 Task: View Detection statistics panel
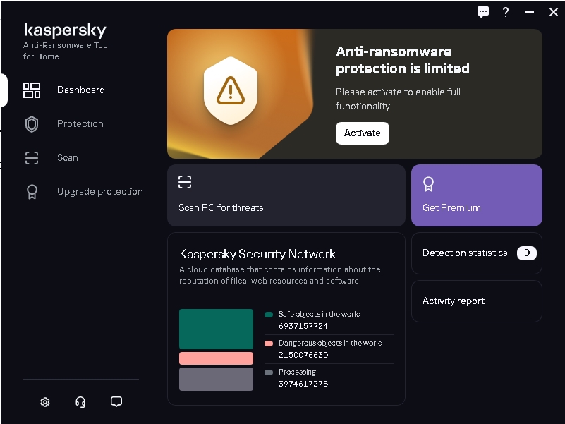click(x=477, y=253)
